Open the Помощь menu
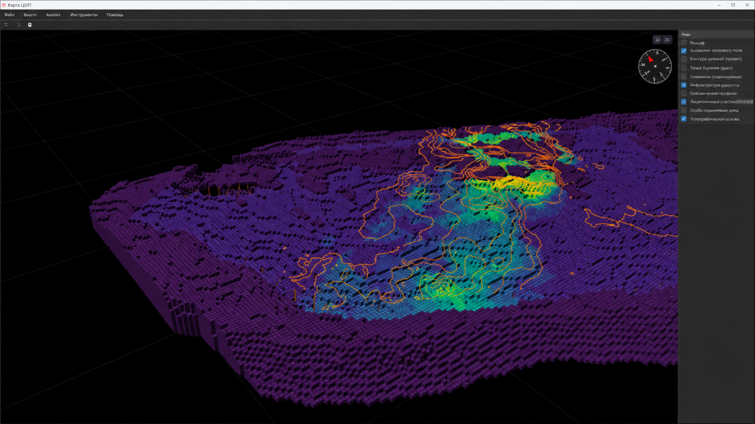The height and width of the screenshot is (424, 755). 115,15
